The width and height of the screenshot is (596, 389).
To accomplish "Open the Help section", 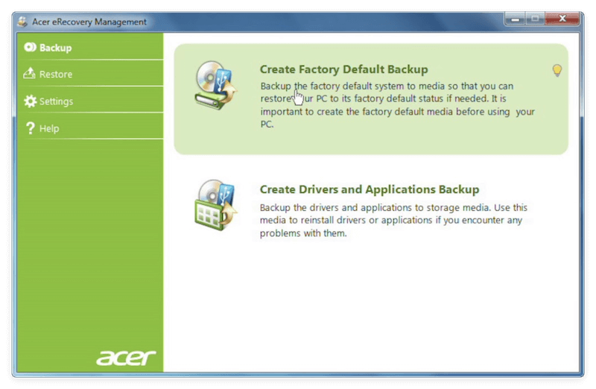I will pos(90,128).
